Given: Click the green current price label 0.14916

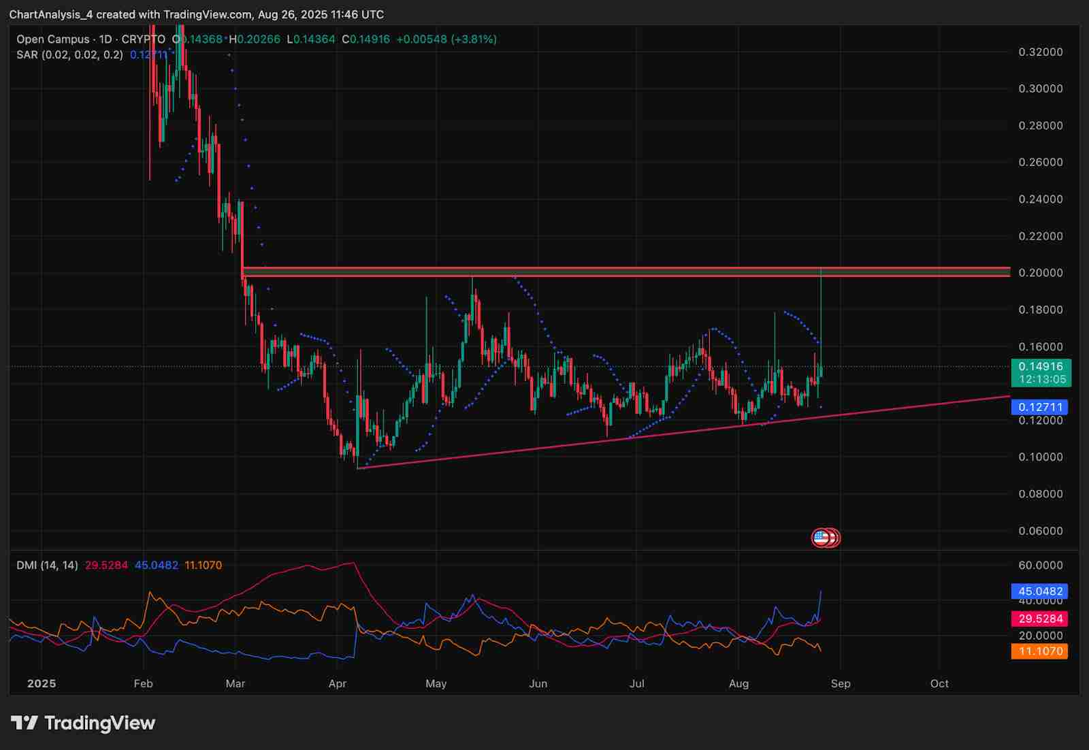Looking at the screenshot, I should coord(1041,367).
